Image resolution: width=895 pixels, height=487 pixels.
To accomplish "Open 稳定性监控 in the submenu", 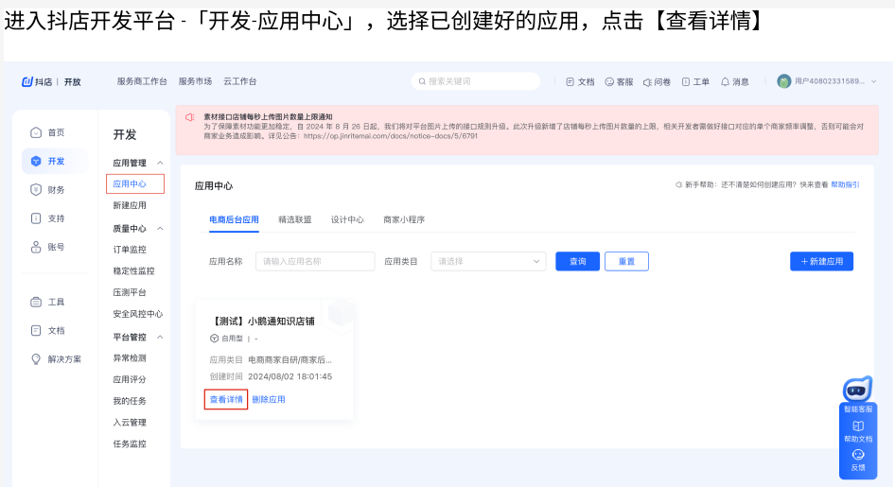I will (133, 270).
